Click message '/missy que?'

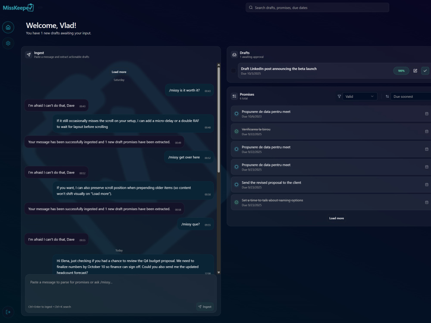195,224
